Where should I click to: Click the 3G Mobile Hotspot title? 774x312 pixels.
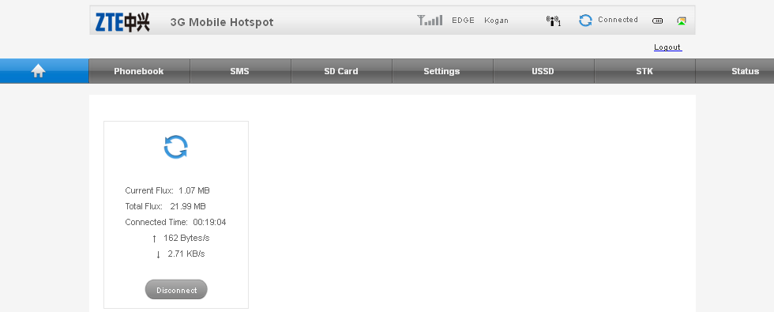pos(222,22)
